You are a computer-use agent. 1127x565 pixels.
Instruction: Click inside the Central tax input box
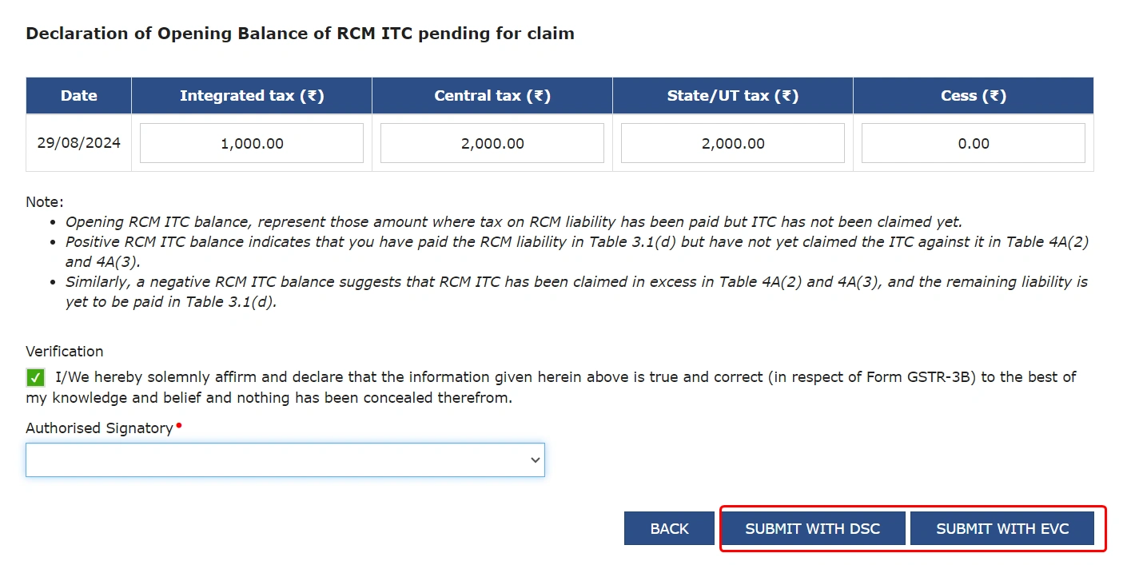492,142
